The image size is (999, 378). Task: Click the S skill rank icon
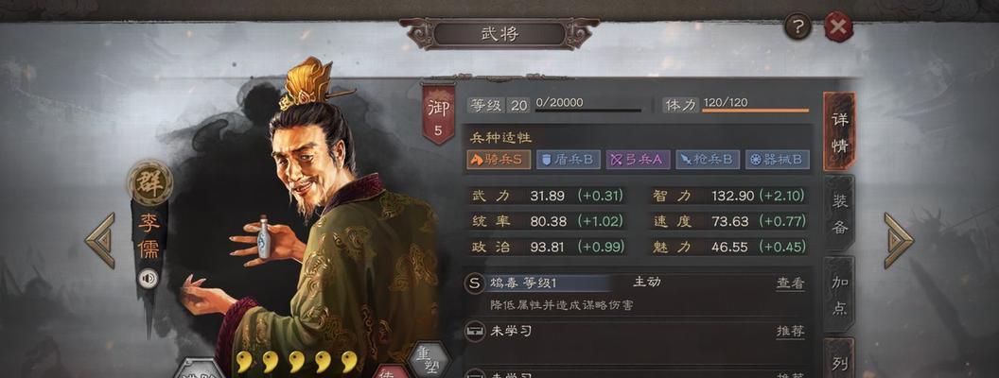click(474, 283)
